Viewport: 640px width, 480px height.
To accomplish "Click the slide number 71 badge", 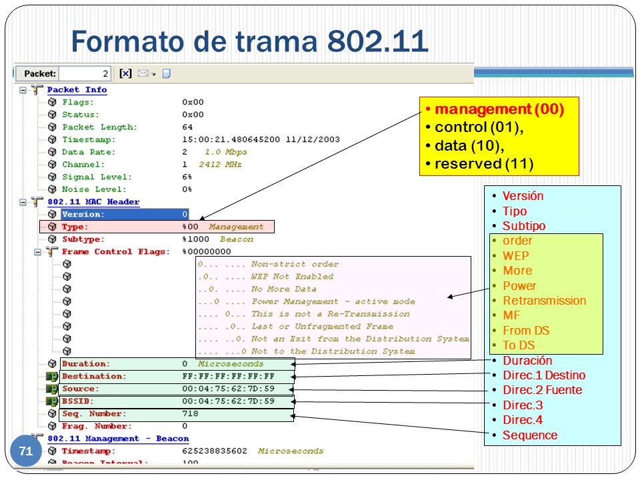I will (26, 451).
